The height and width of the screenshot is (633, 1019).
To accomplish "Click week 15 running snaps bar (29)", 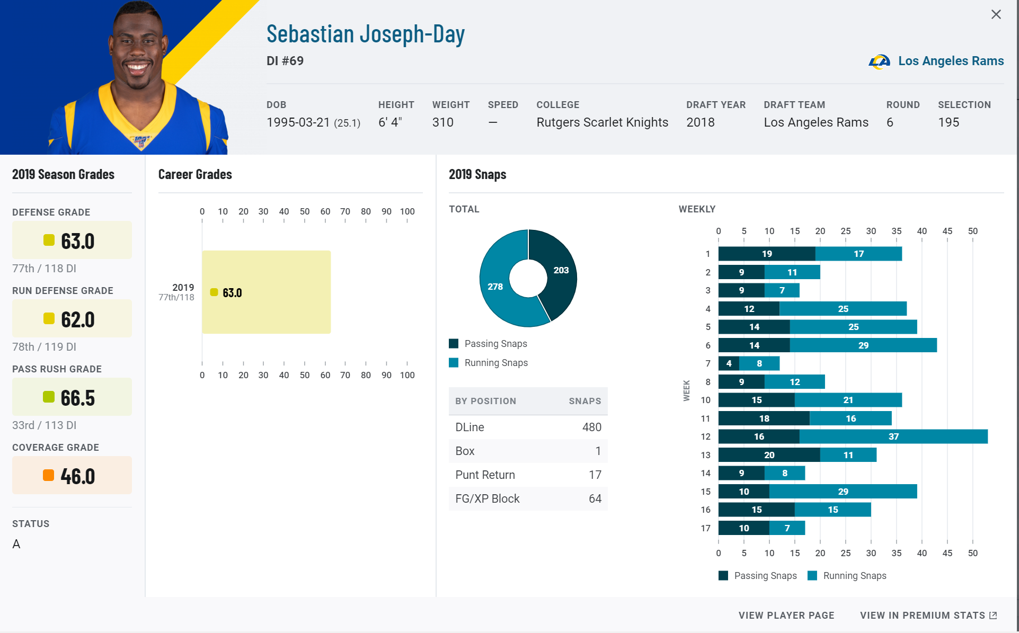I will point(843,492).
